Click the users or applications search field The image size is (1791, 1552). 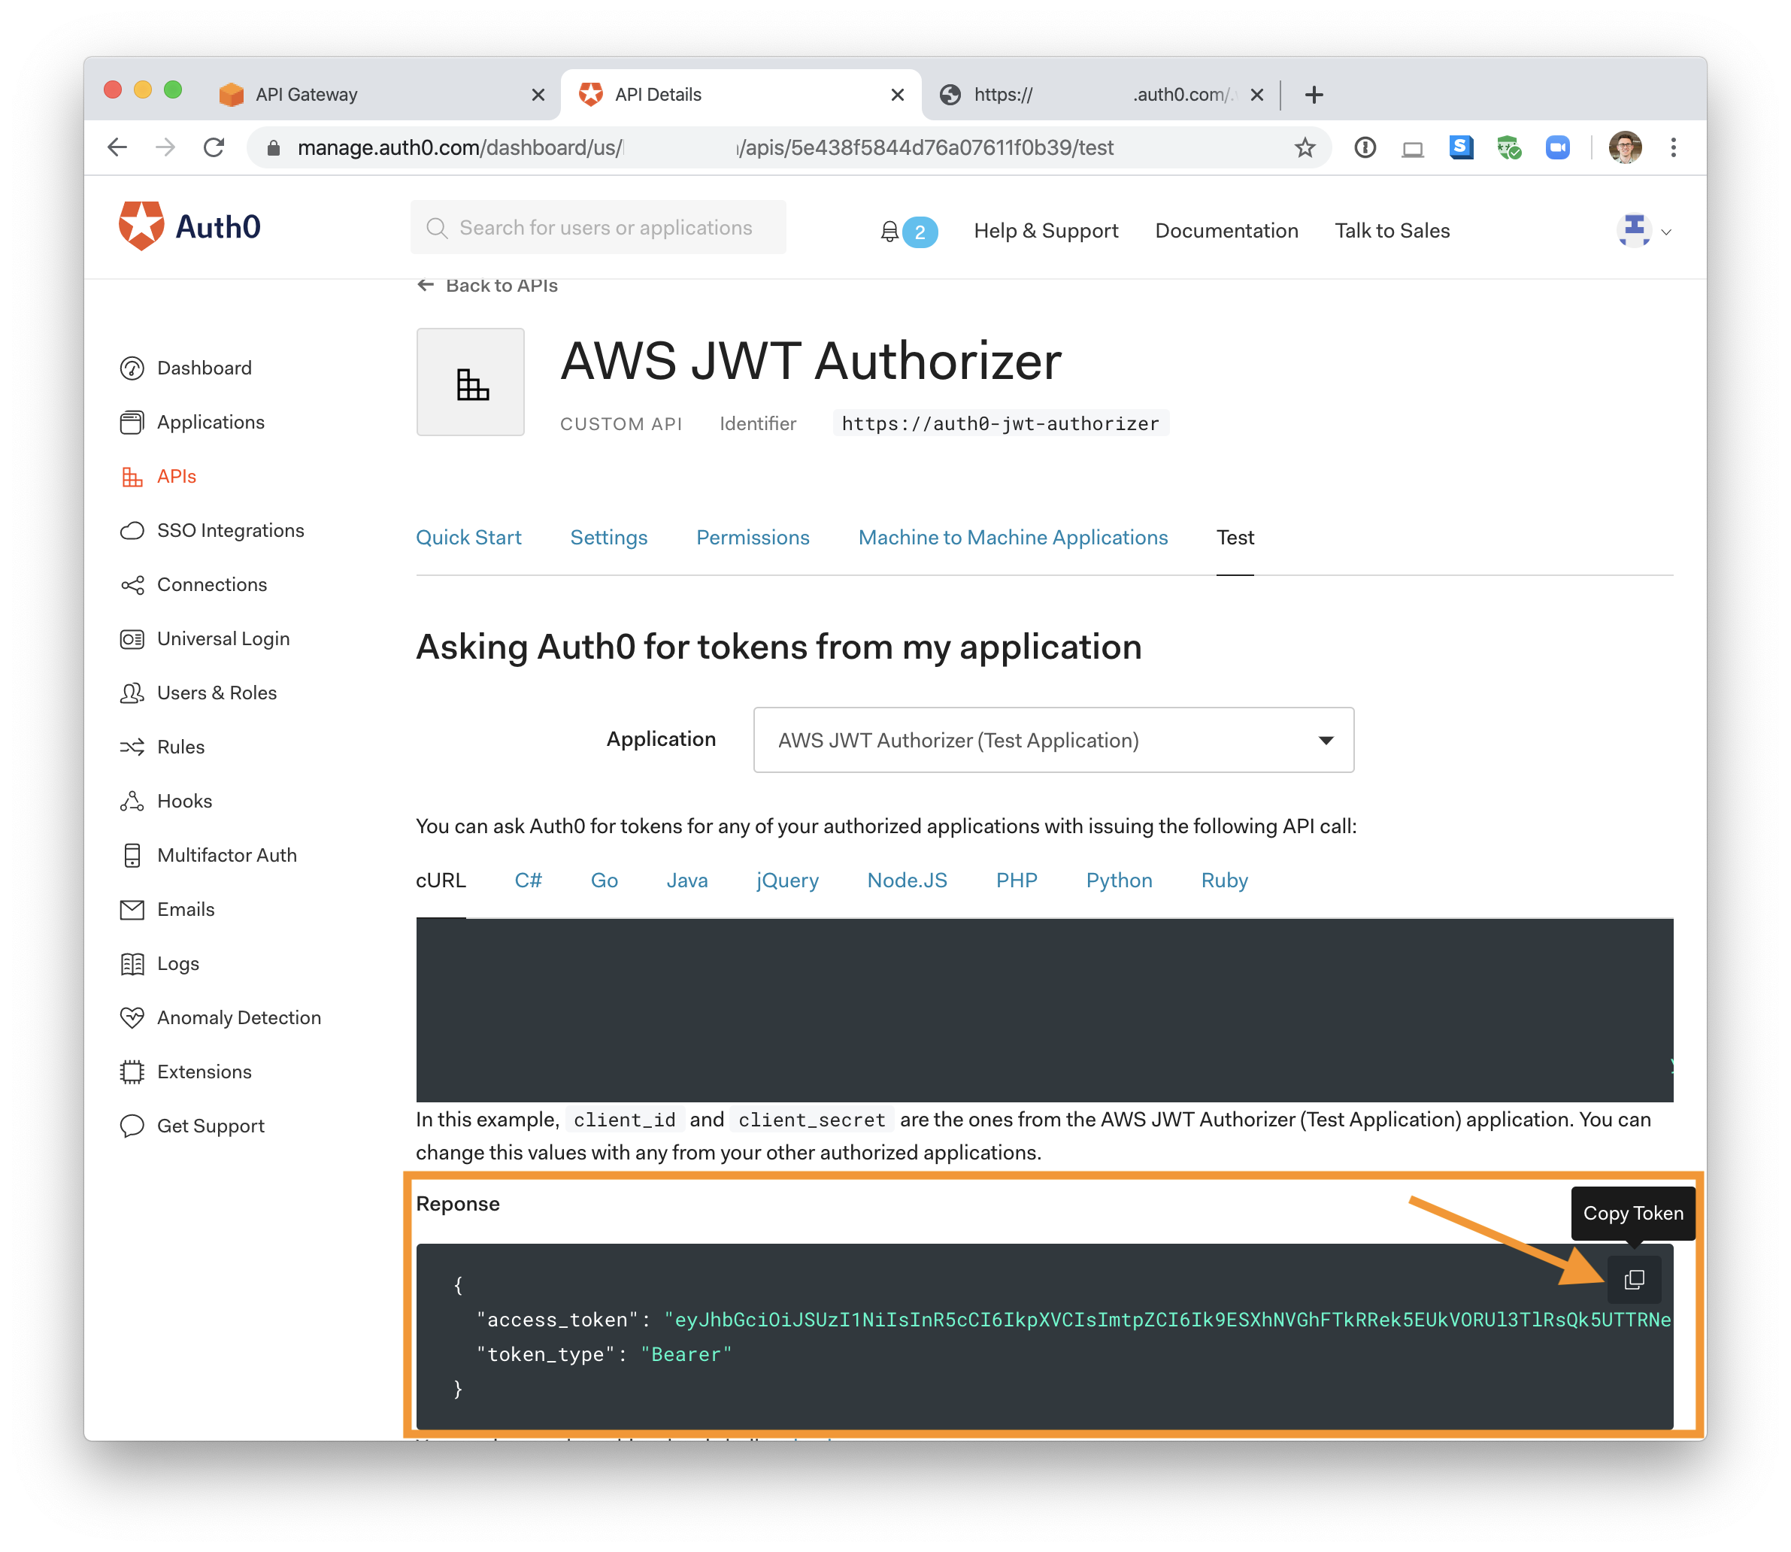coord(605,228)
